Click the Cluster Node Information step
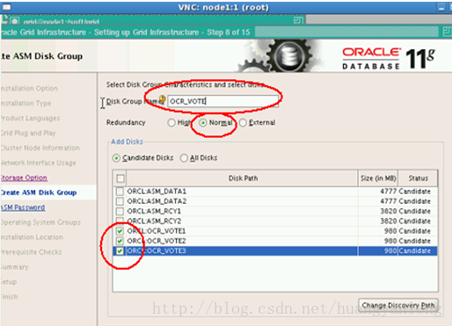Viewport: 452px width, 326px height. (x=40, y=148)
